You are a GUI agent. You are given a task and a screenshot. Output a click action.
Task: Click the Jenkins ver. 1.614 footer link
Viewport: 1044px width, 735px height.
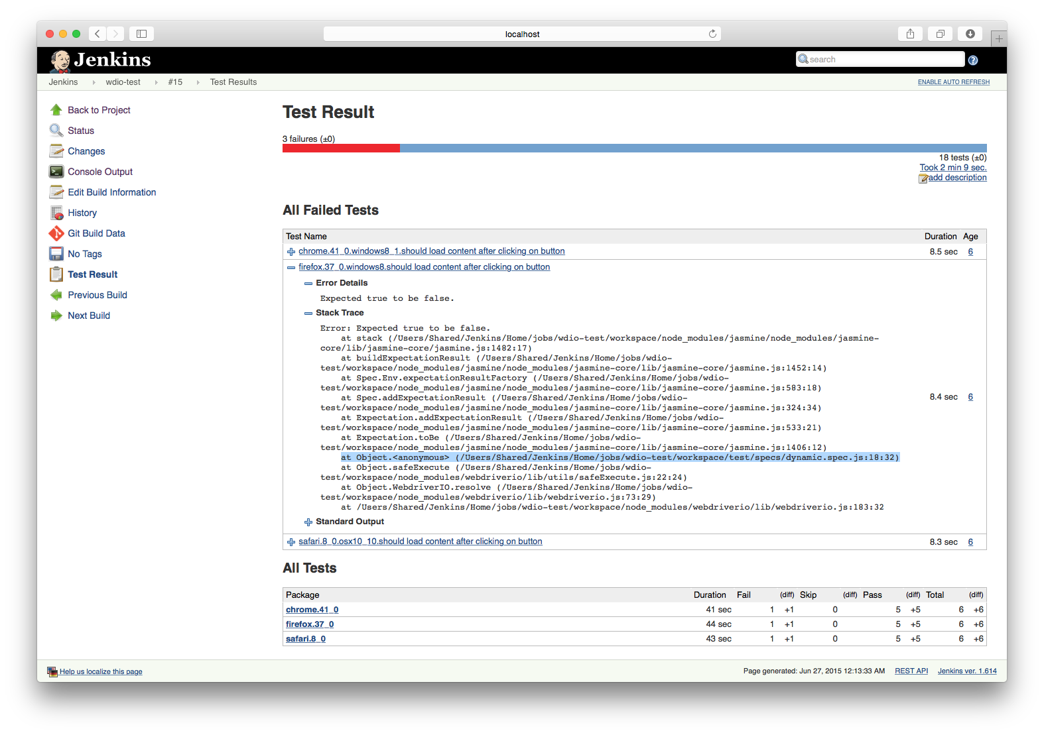tap(967, 671)
